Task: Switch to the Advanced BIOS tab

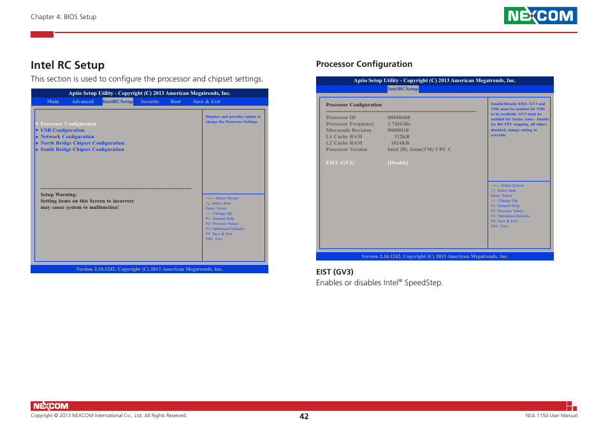Action: pos(82,101)
